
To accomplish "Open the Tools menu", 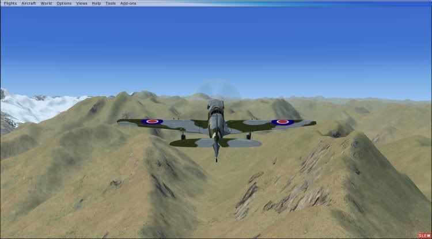I will 110,3.
